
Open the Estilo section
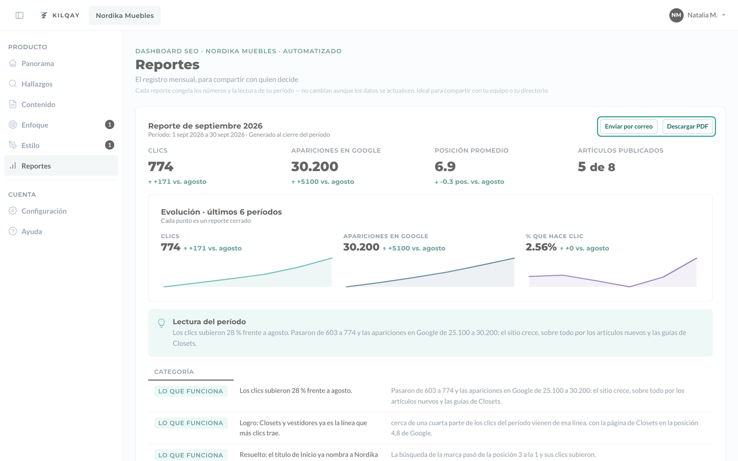pyautogui.click(x=61, y=145)
